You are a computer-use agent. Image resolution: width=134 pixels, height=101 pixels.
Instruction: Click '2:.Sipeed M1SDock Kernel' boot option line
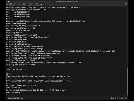[x=19, y=44]
